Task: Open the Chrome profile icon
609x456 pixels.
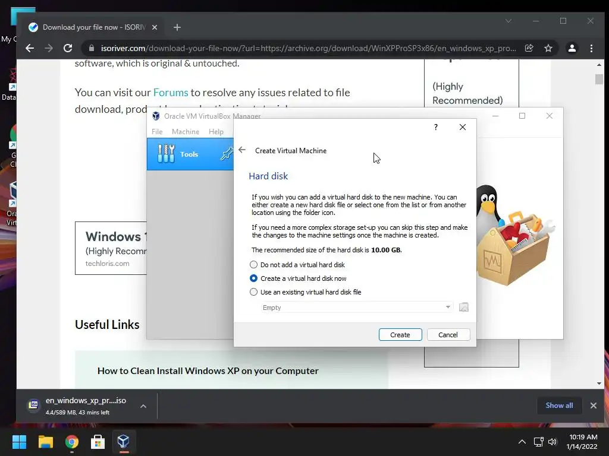Action: pyautogui.click(x=572, y=48)
